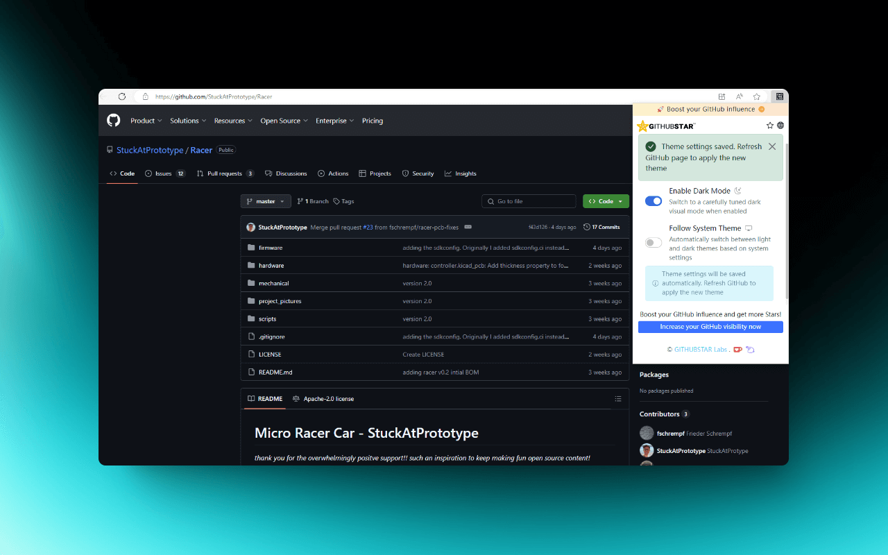Click the coffee cup icon in popup footer

738,349
